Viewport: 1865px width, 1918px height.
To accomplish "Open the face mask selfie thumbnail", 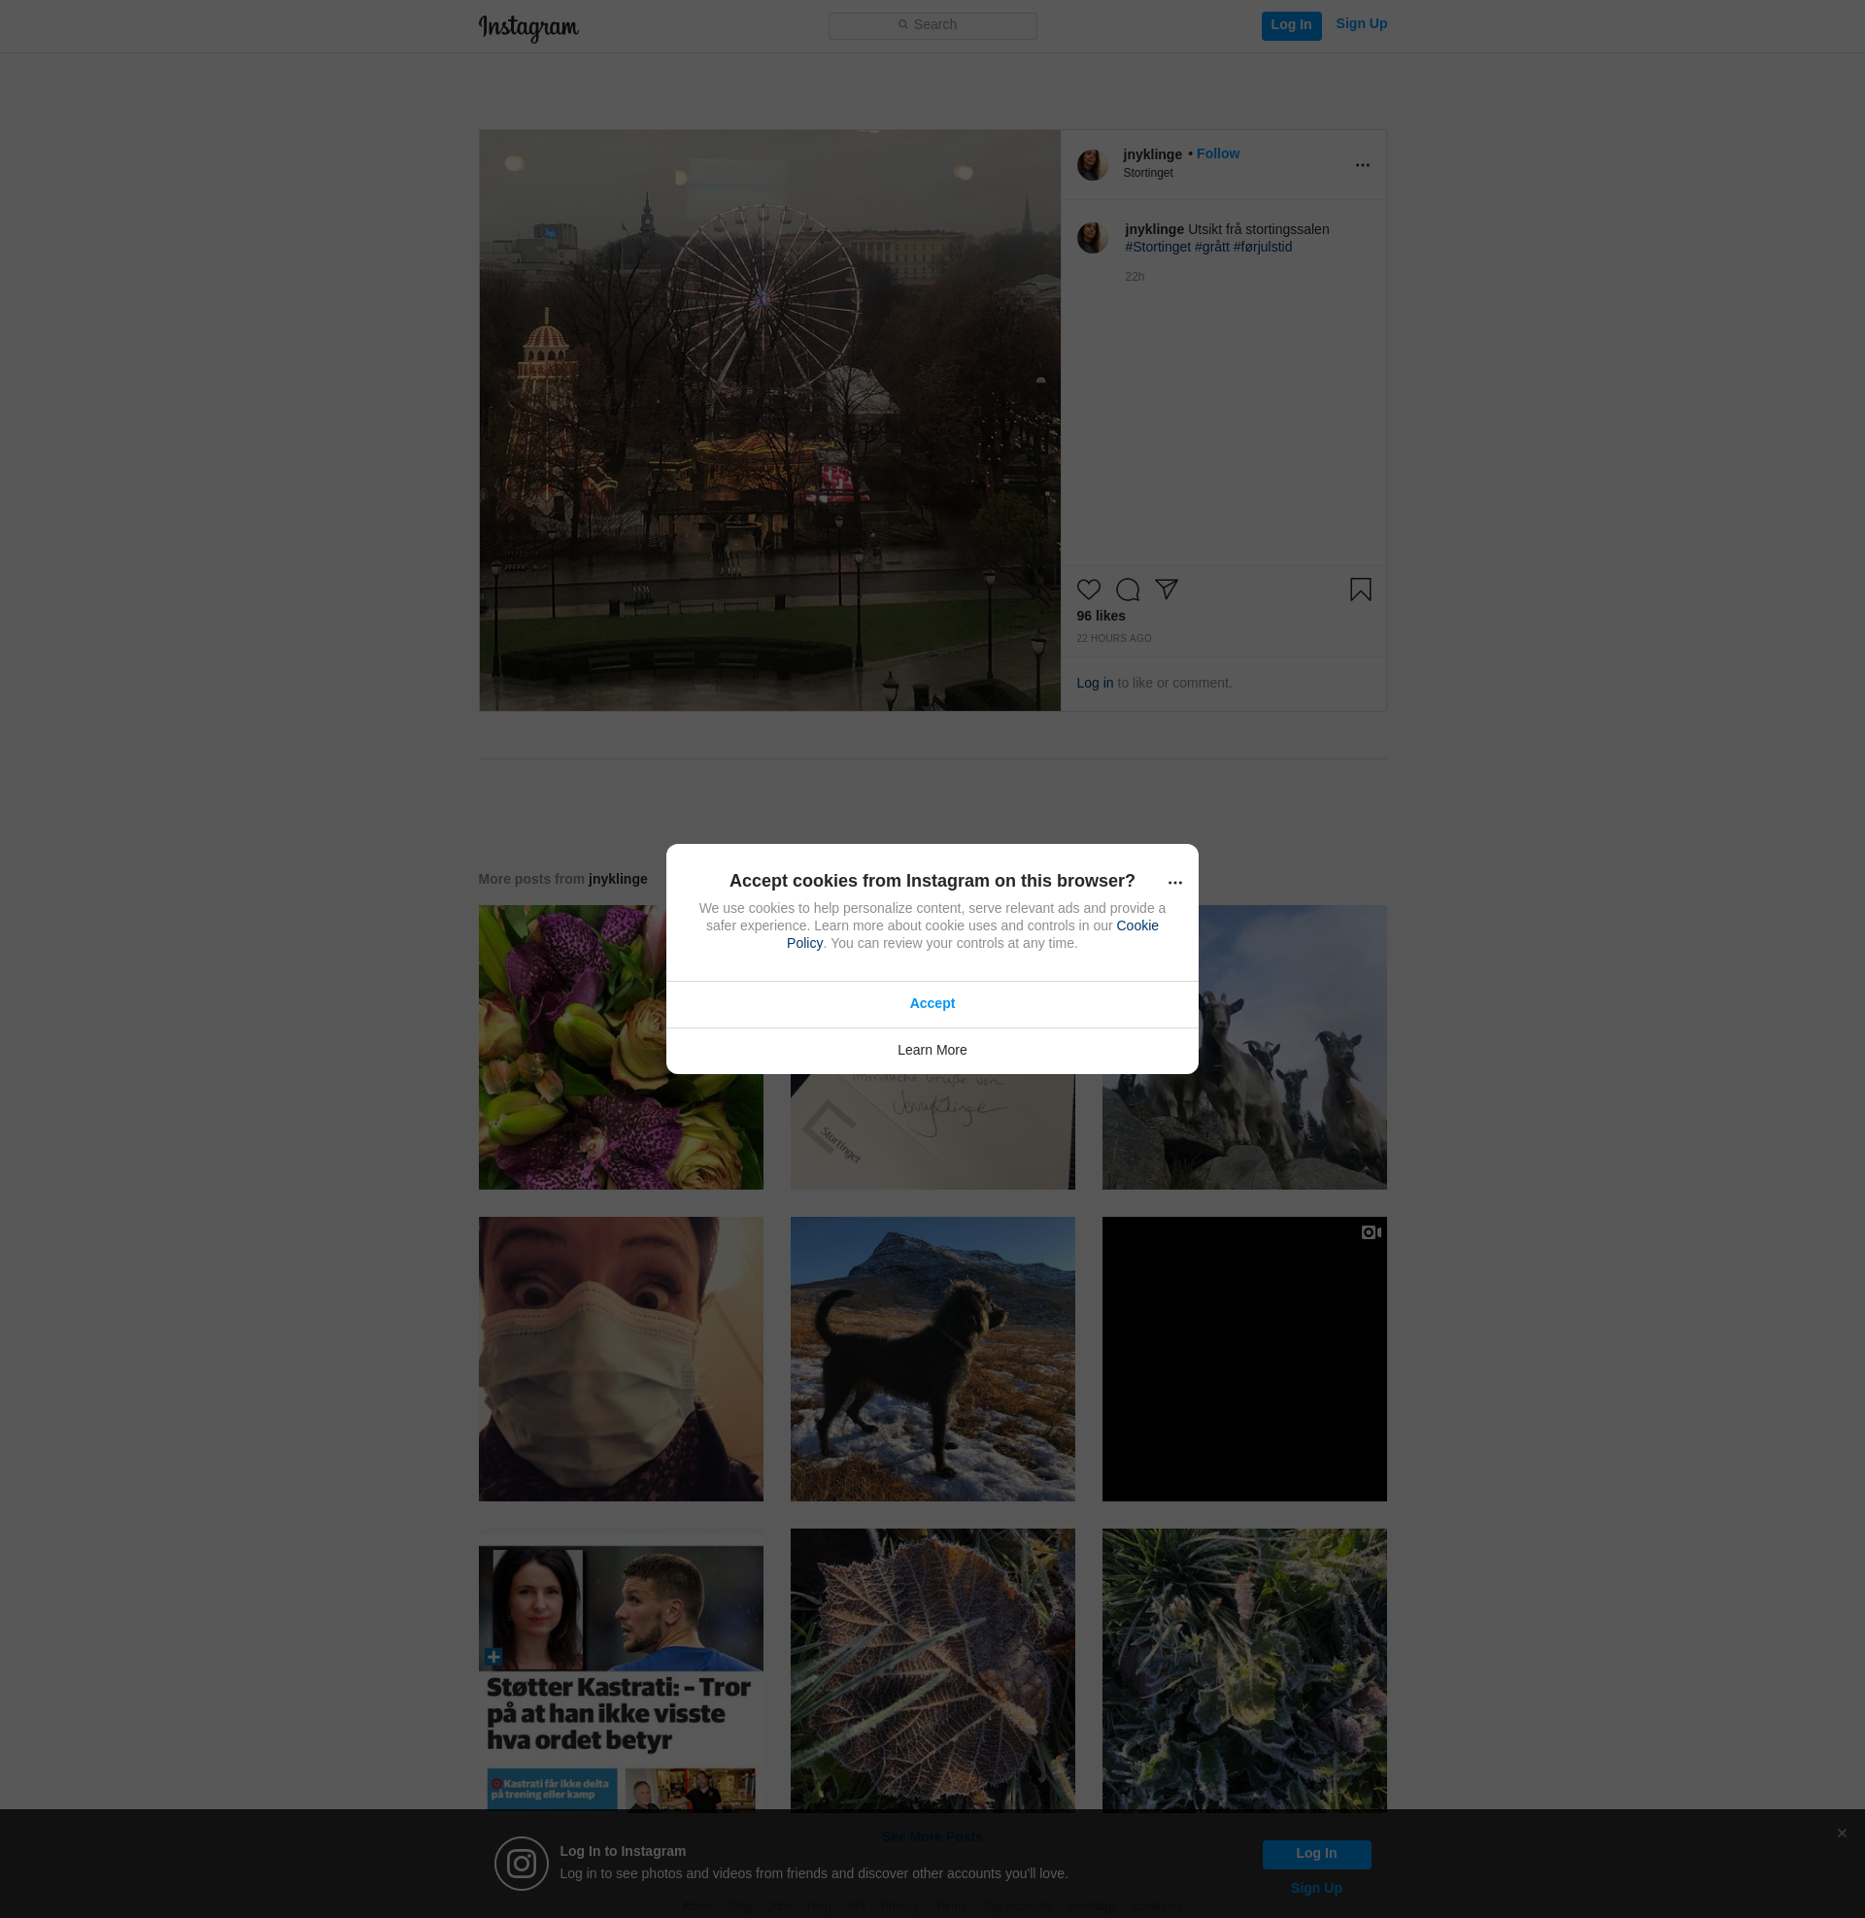I will (620, 1359).
